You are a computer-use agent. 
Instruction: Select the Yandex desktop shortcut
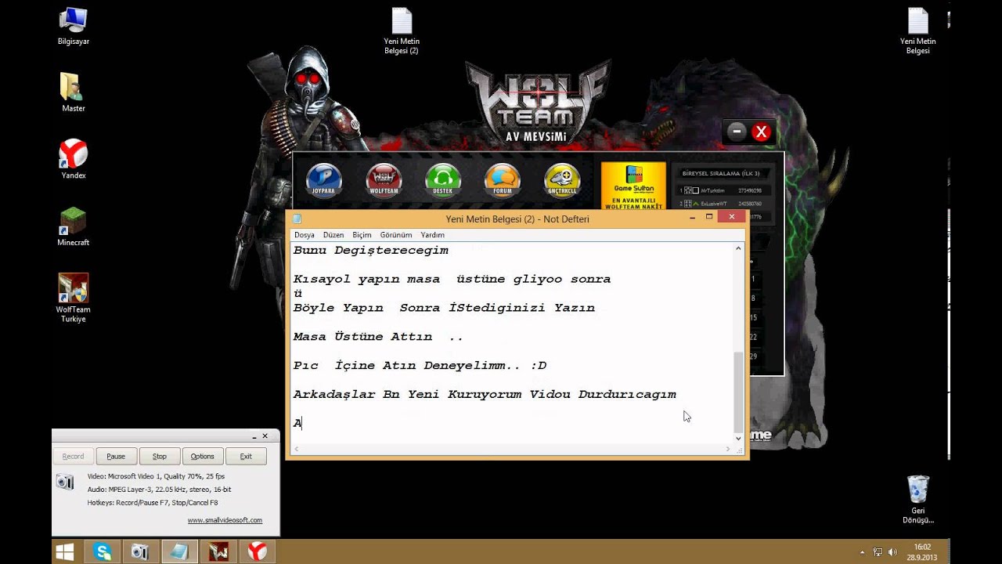point(74,160)
